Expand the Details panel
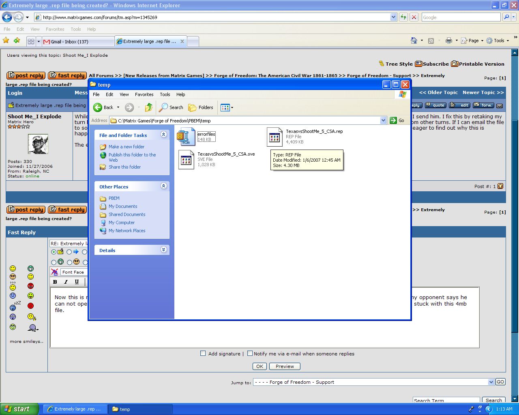 coord(164,250)
